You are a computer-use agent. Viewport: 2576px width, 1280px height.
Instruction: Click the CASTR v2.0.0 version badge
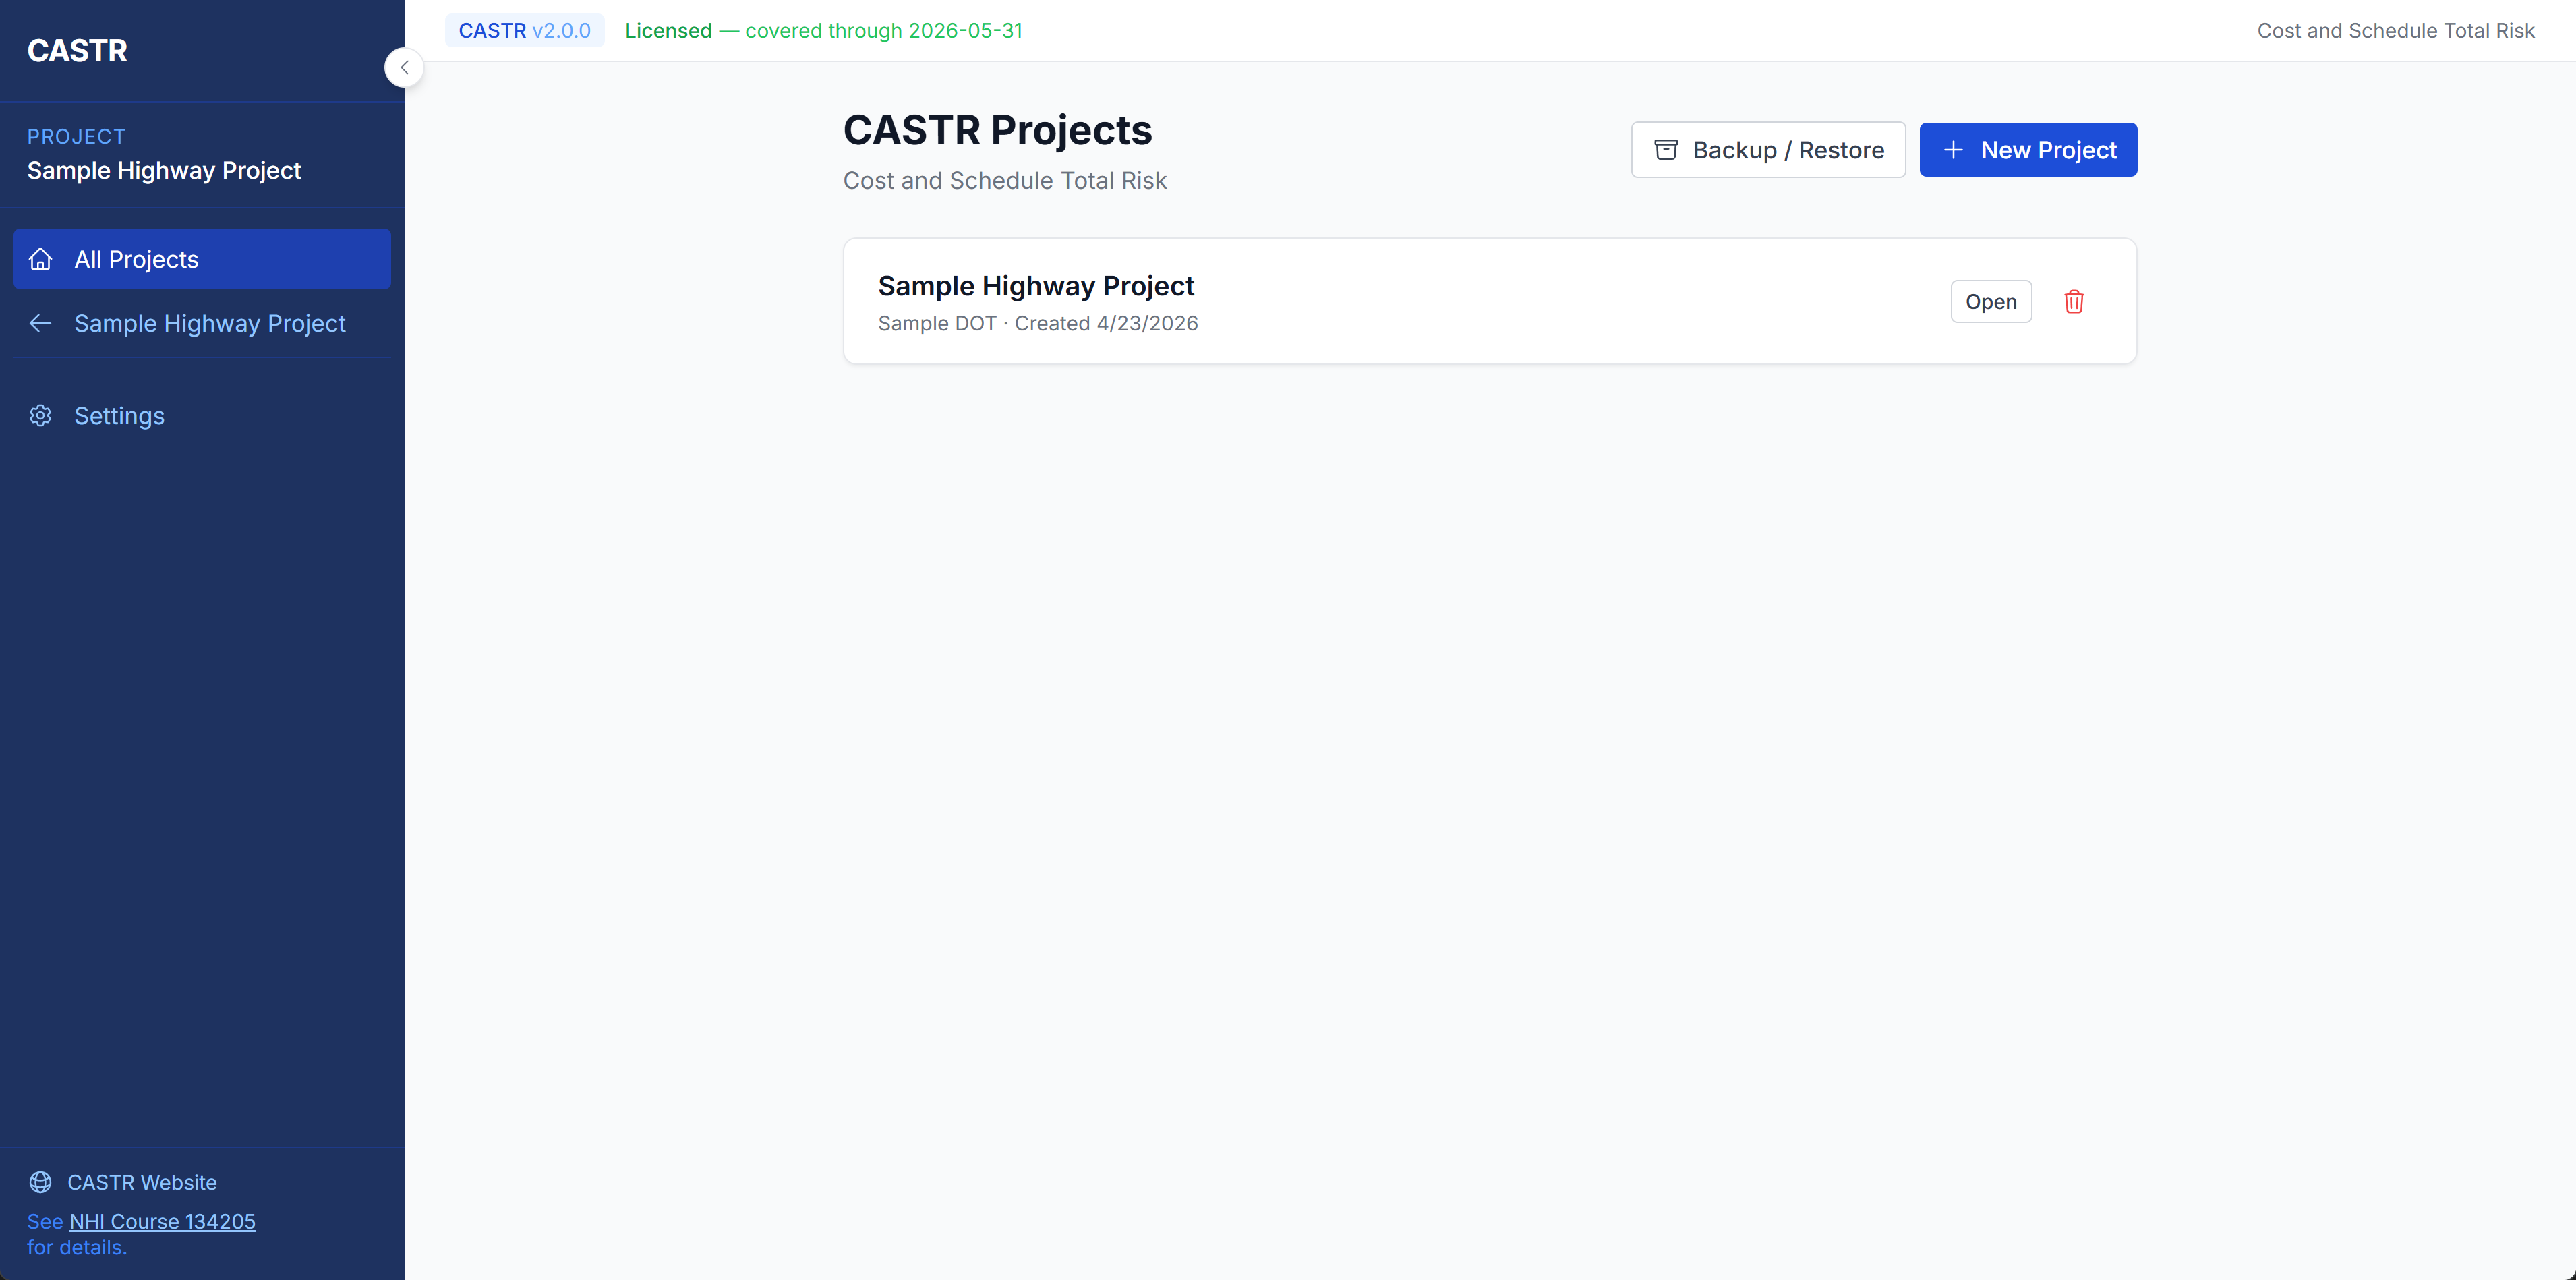[524, 30]
